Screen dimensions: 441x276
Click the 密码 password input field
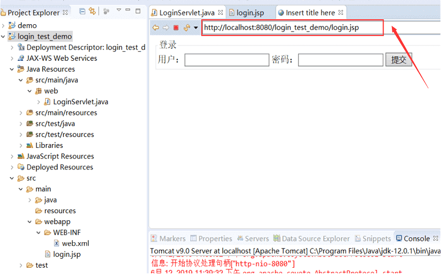coord(340,60)
